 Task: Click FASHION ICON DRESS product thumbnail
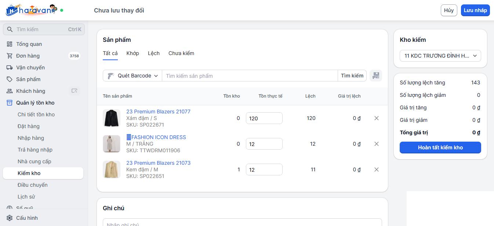point(112,144)
